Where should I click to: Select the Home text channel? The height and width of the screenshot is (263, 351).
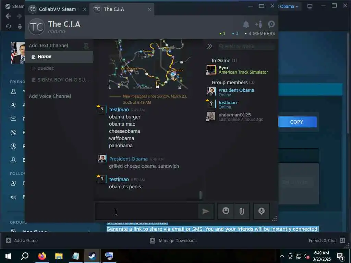(59, 57)
